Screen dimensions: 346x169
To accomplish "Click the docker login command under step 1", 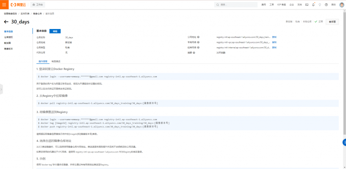I will 97,77.
